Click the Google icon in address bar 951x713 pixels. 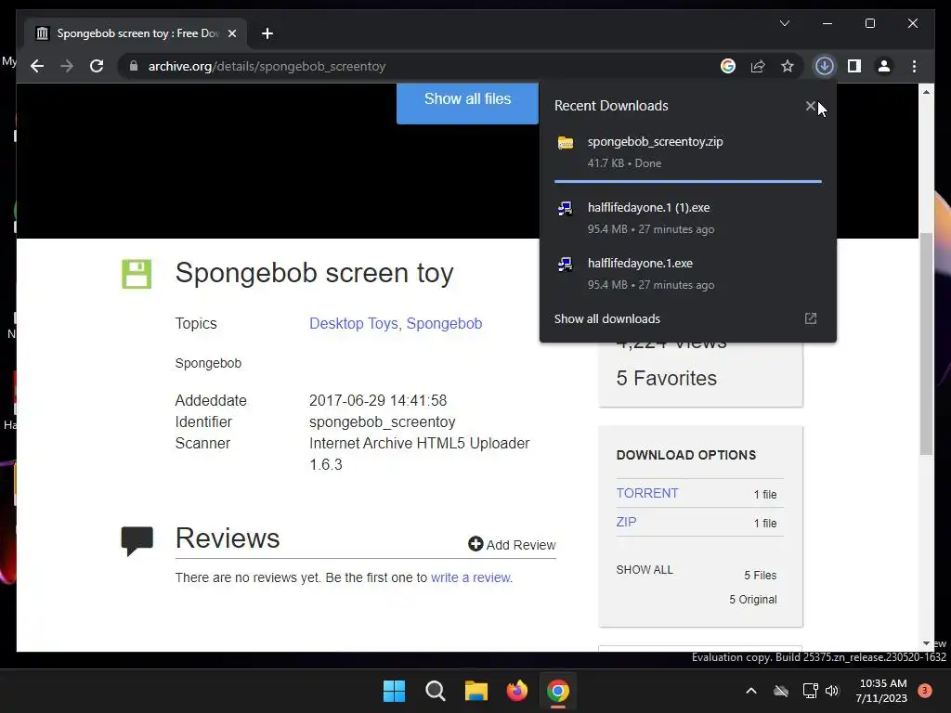click(x=728, y=66)
